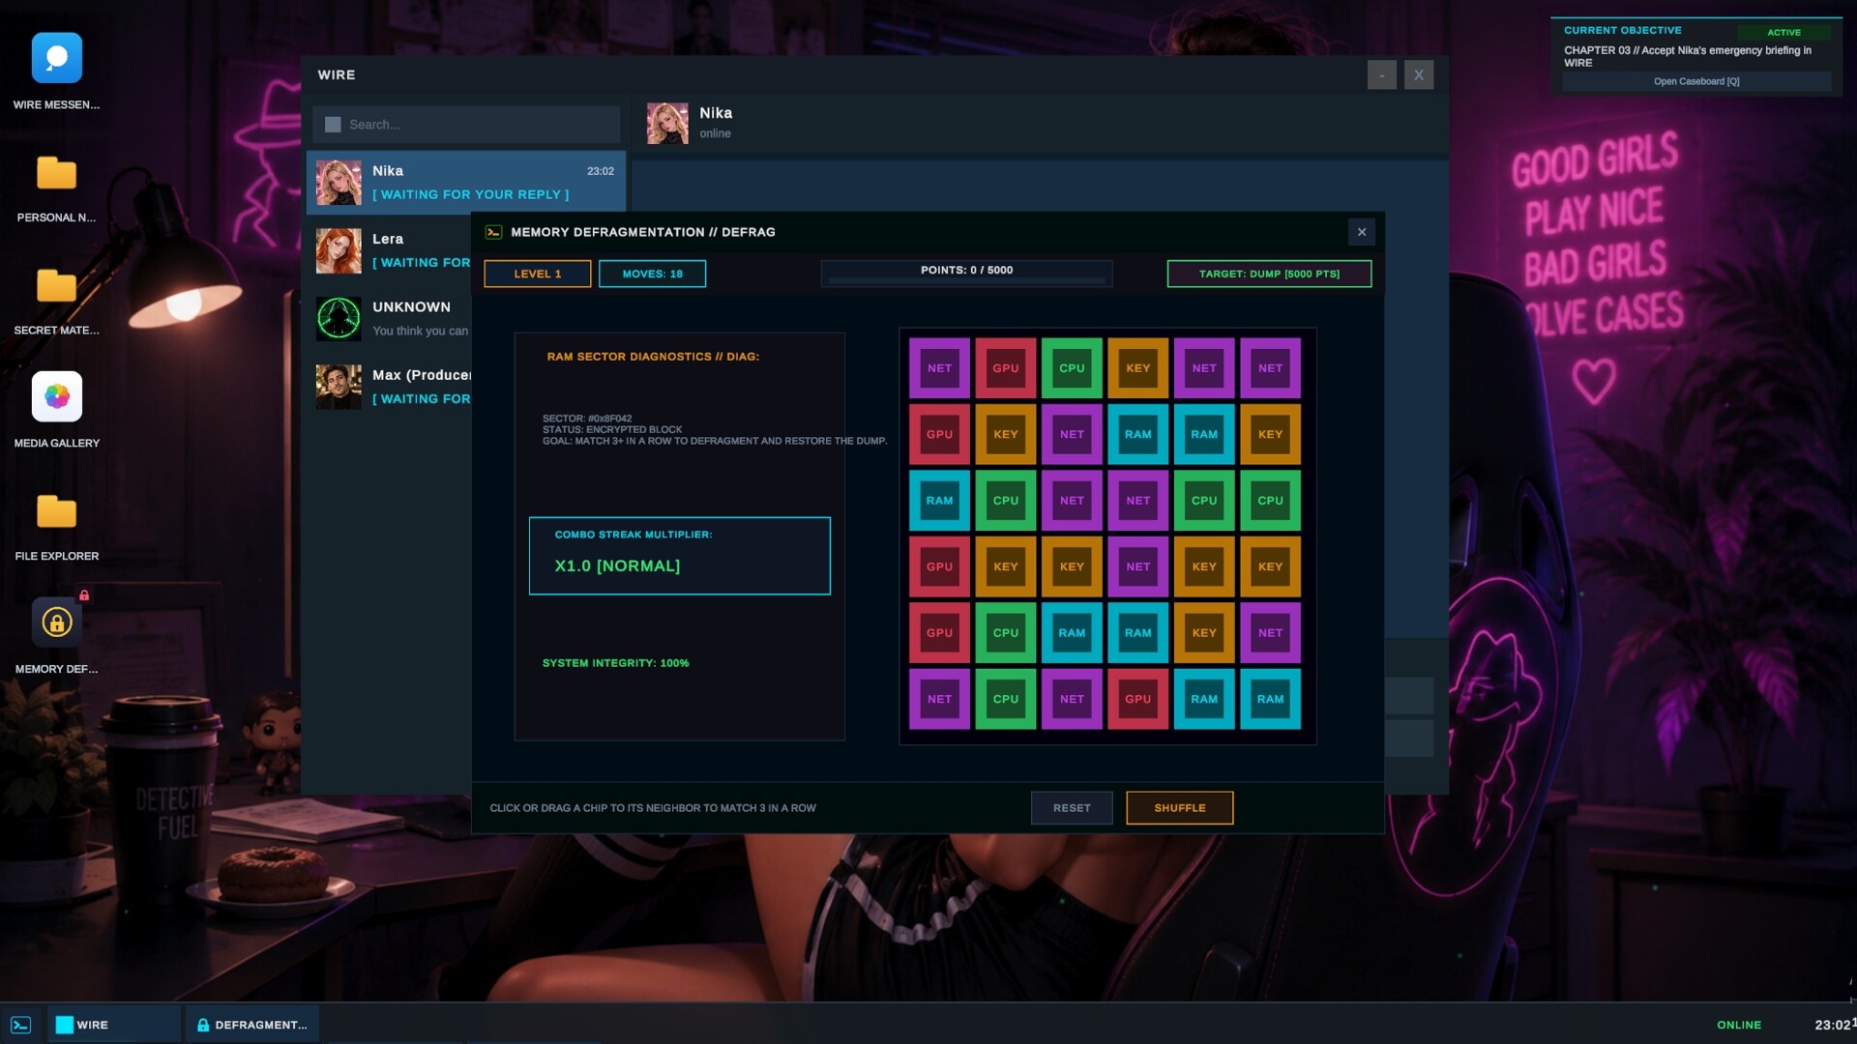Screen dimensions: 1857x1044
Task: Select the NET chip in the fourth row
Action: point(1138,566)
